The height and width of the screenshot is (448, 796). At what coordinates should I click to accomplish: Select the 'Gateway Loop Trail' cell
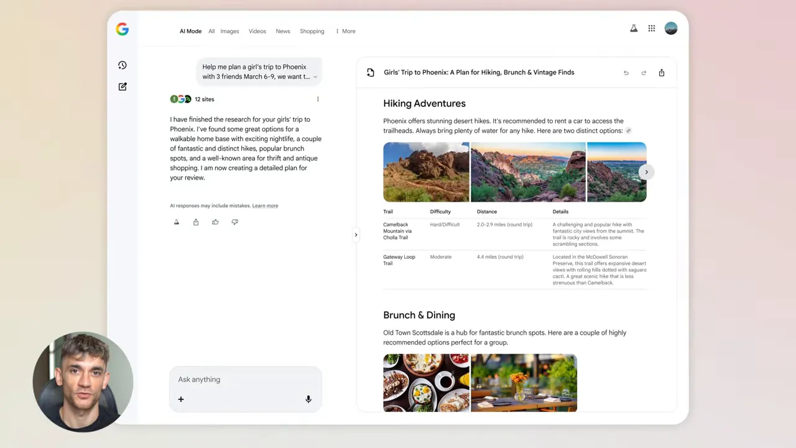pos(399,260)
